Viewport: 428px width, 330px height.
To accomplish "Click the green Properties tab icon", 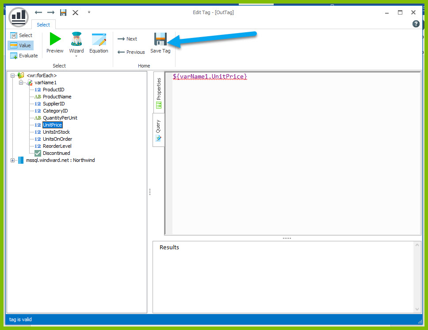I will 159,105.
